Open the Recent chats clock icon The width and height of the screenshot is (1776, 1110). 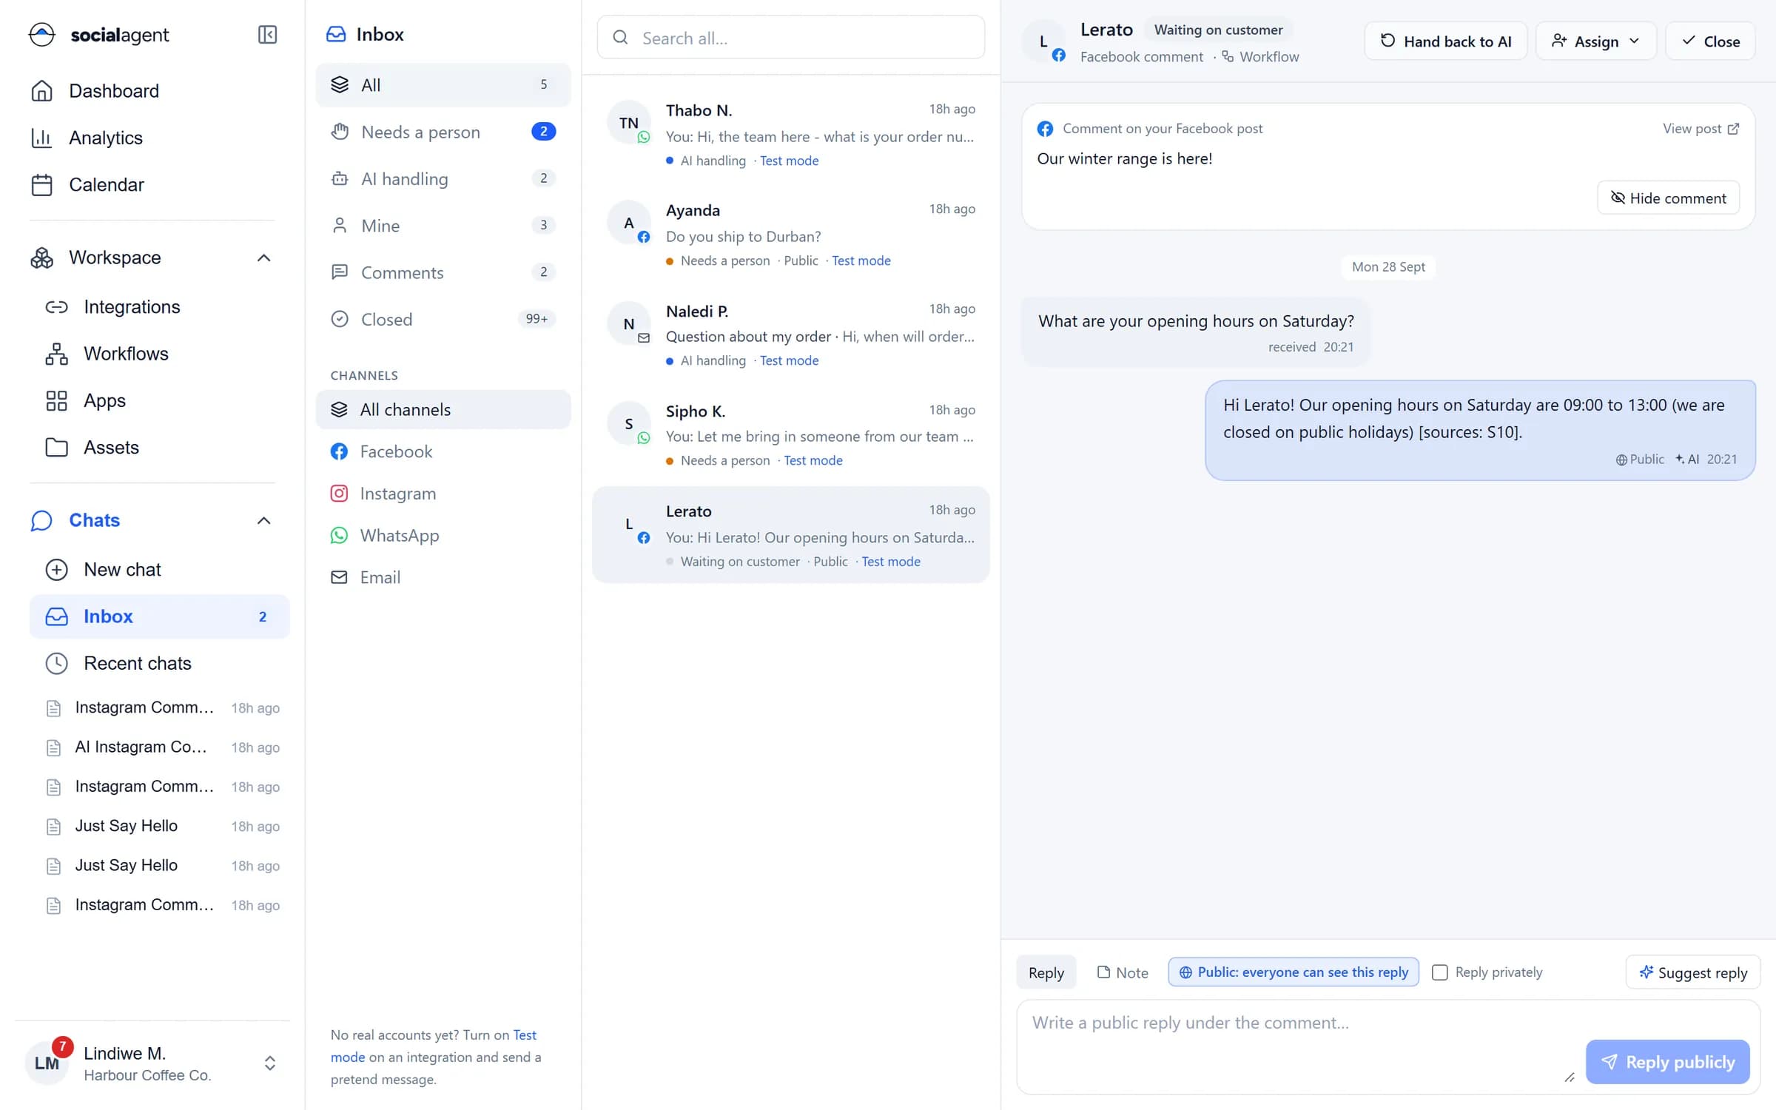tap(57, 663)
